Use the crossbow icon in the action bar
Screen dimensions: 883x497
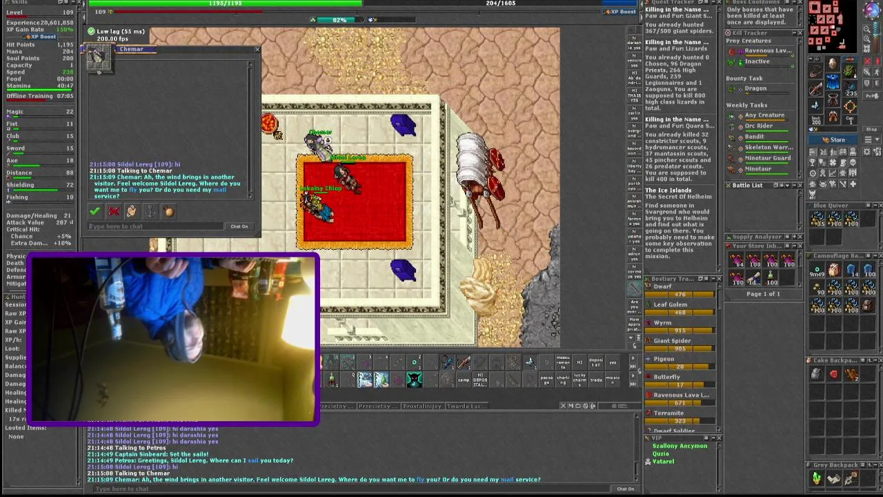pos(464,362)
